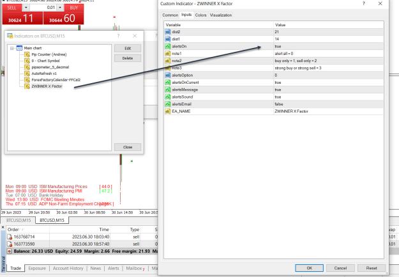Click the Main chart icon in tree

pyautogui.click(x=19, y=48)
